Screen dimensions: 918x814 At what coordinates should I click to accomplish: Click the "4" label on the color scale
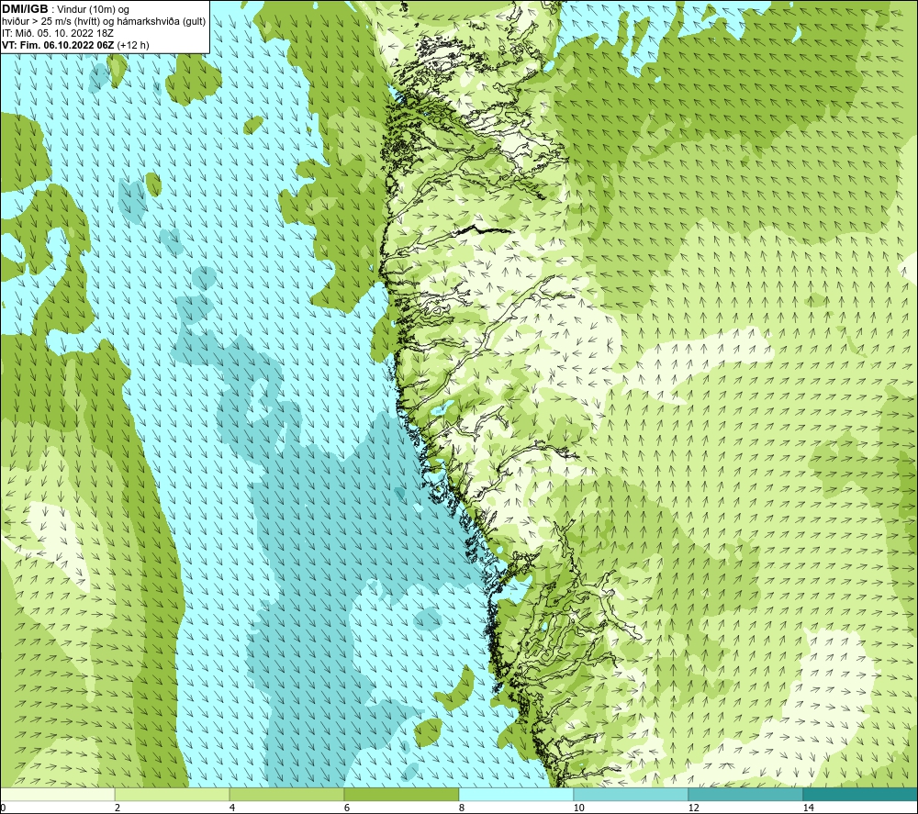tap(232, 808)
